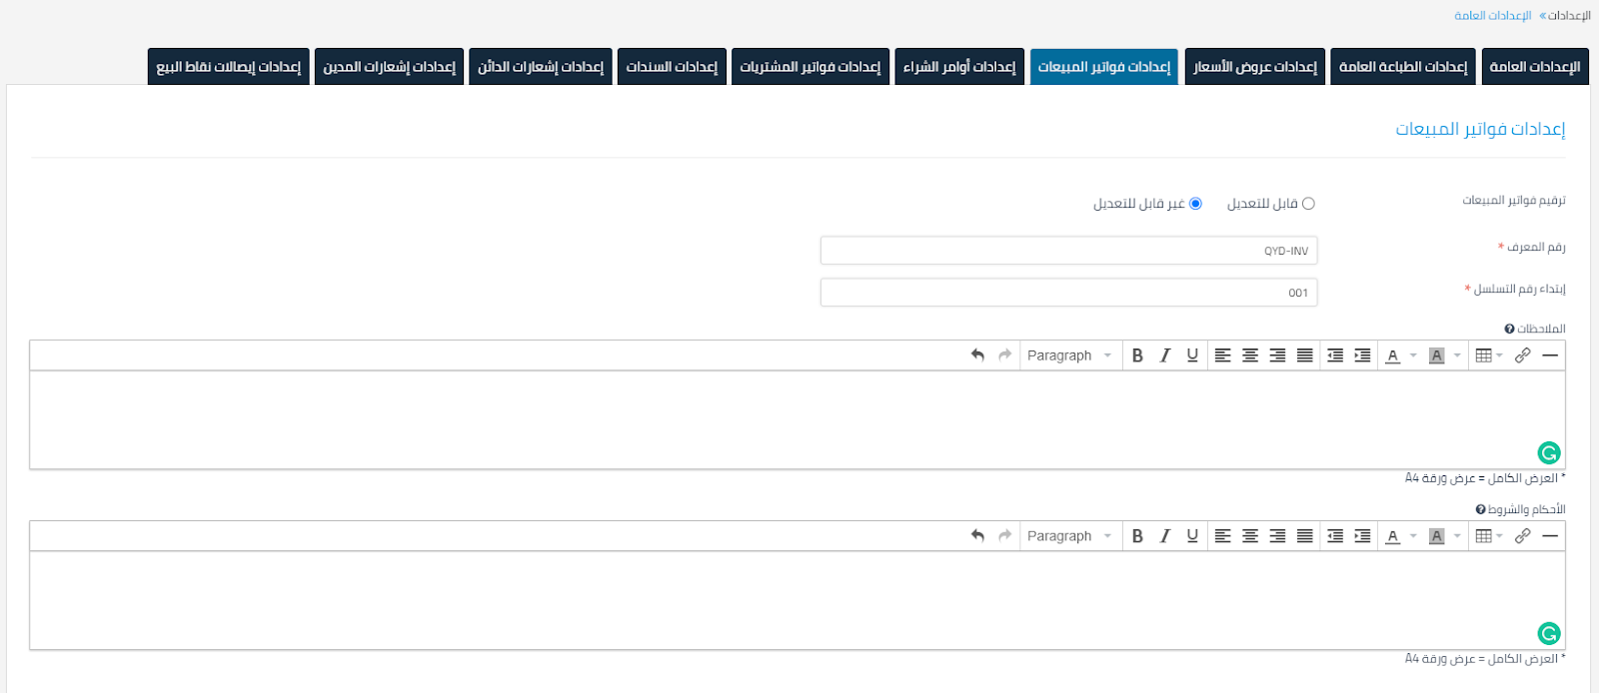Open the table dropdown in the notes editor
Screen dimensions: 1599x693
click(1489, 355)
